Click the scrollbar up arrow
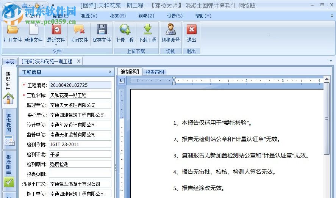The width and height of the screenshot is (336, 198). tap(327, 79)
